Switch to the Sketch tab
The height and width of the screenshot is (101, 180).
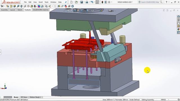(20, 10)
